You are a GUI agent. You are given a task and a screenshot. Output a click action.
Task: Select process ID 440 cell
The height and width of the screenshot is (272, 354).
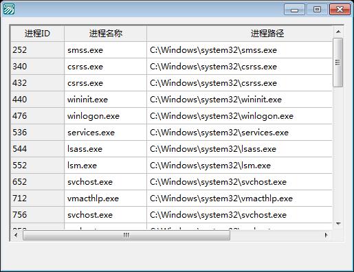click(x=38, y=100)
